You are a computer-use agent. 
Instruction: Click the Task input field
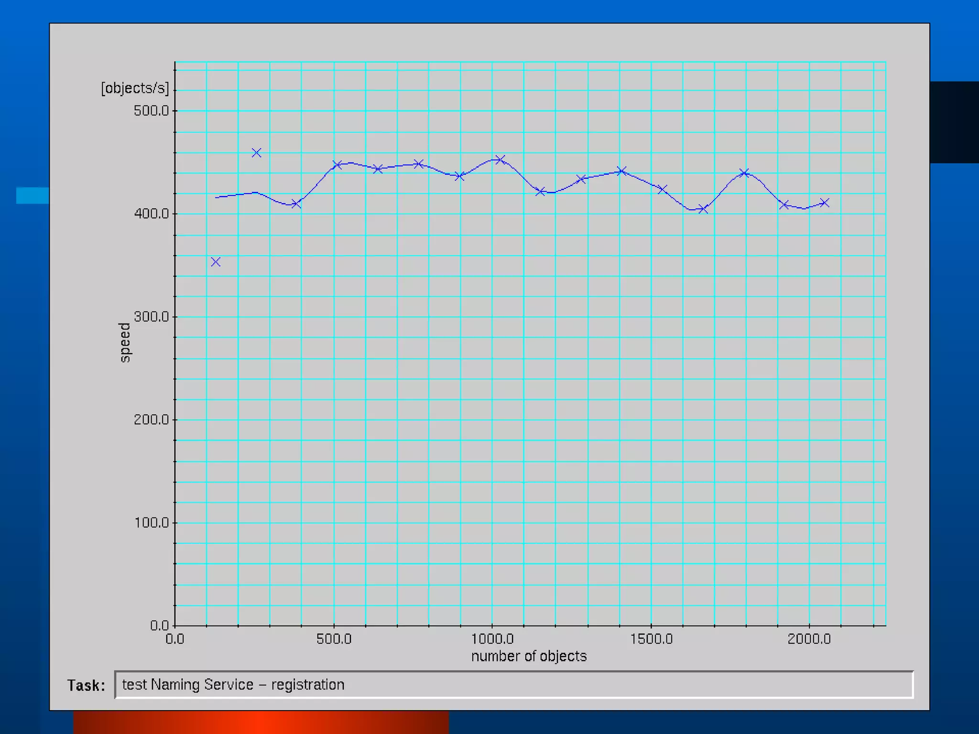[x=513, y=684]
